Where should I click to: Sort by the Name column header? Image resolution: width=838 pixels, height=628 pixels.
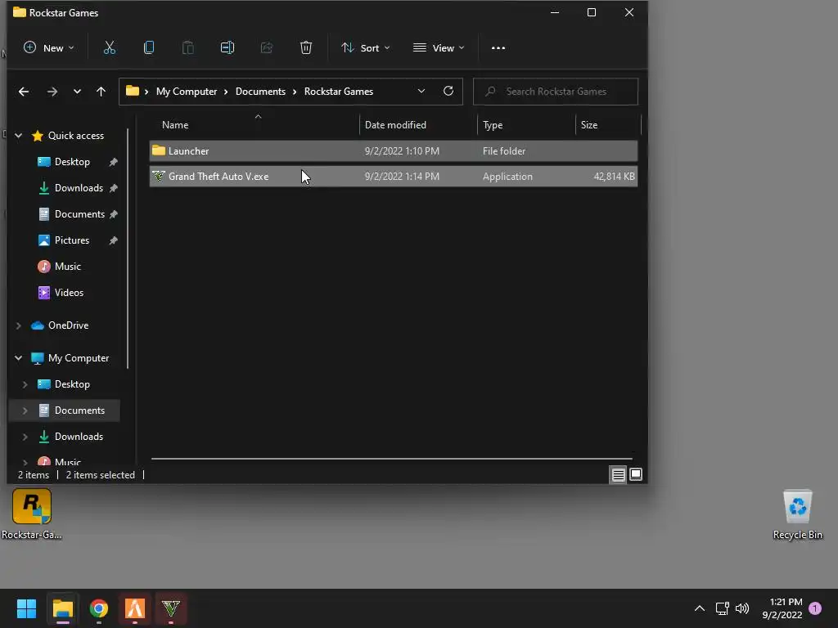[255, 125]
